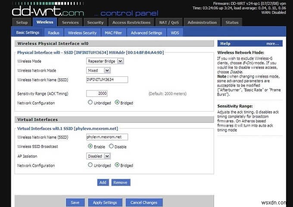293x207 pixels.
Task: Disable Wireless SSID Broadcast
Action: [111, 146]
